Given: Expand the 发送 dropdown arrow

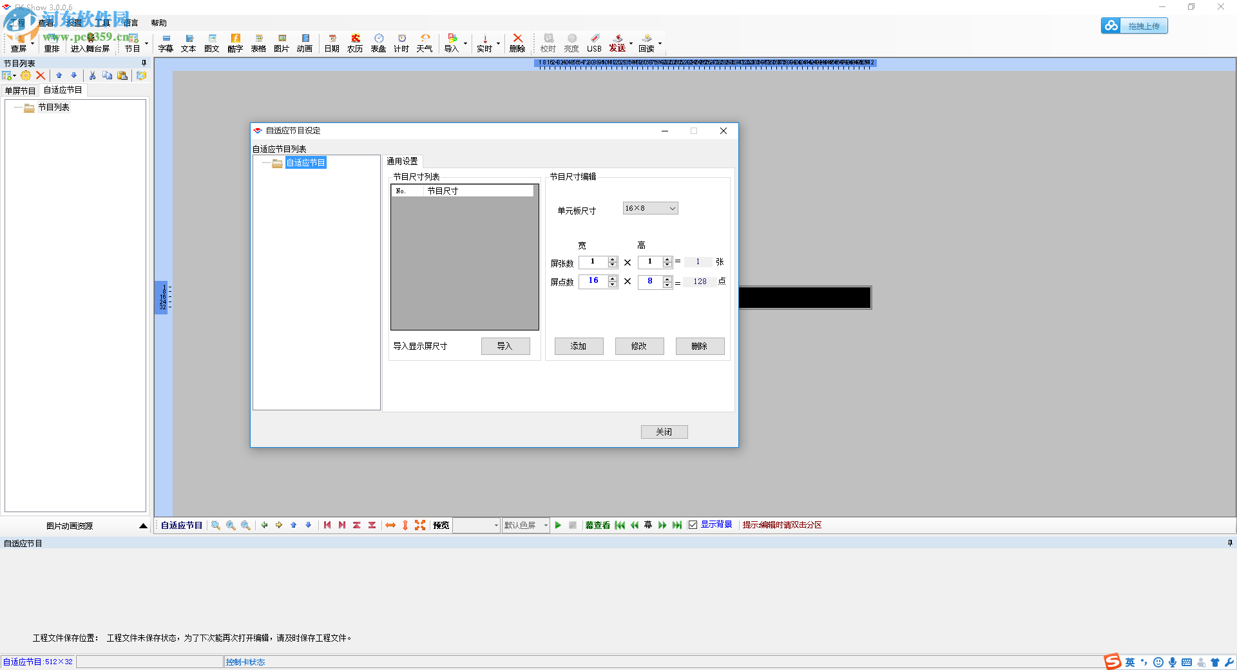Looking at the screenshot, I should point(631,44).
